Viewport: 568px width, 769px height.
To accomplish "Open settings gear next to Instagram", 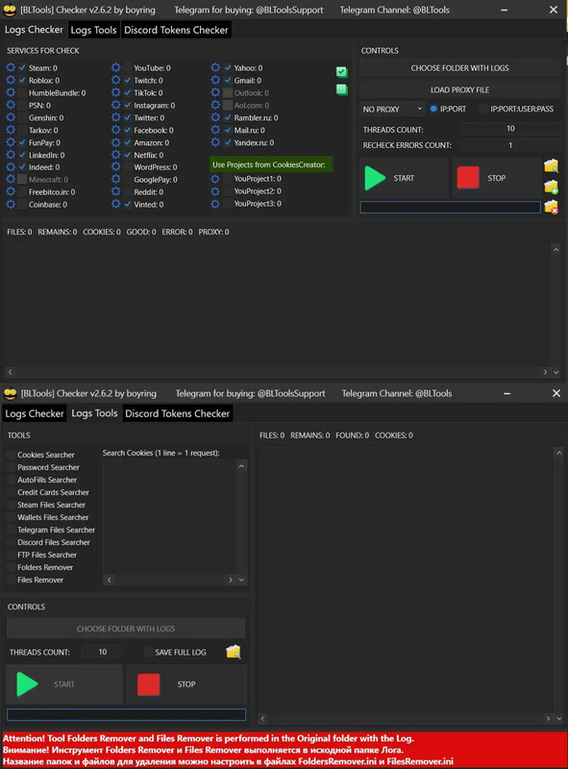I will (x=115, y=105).
